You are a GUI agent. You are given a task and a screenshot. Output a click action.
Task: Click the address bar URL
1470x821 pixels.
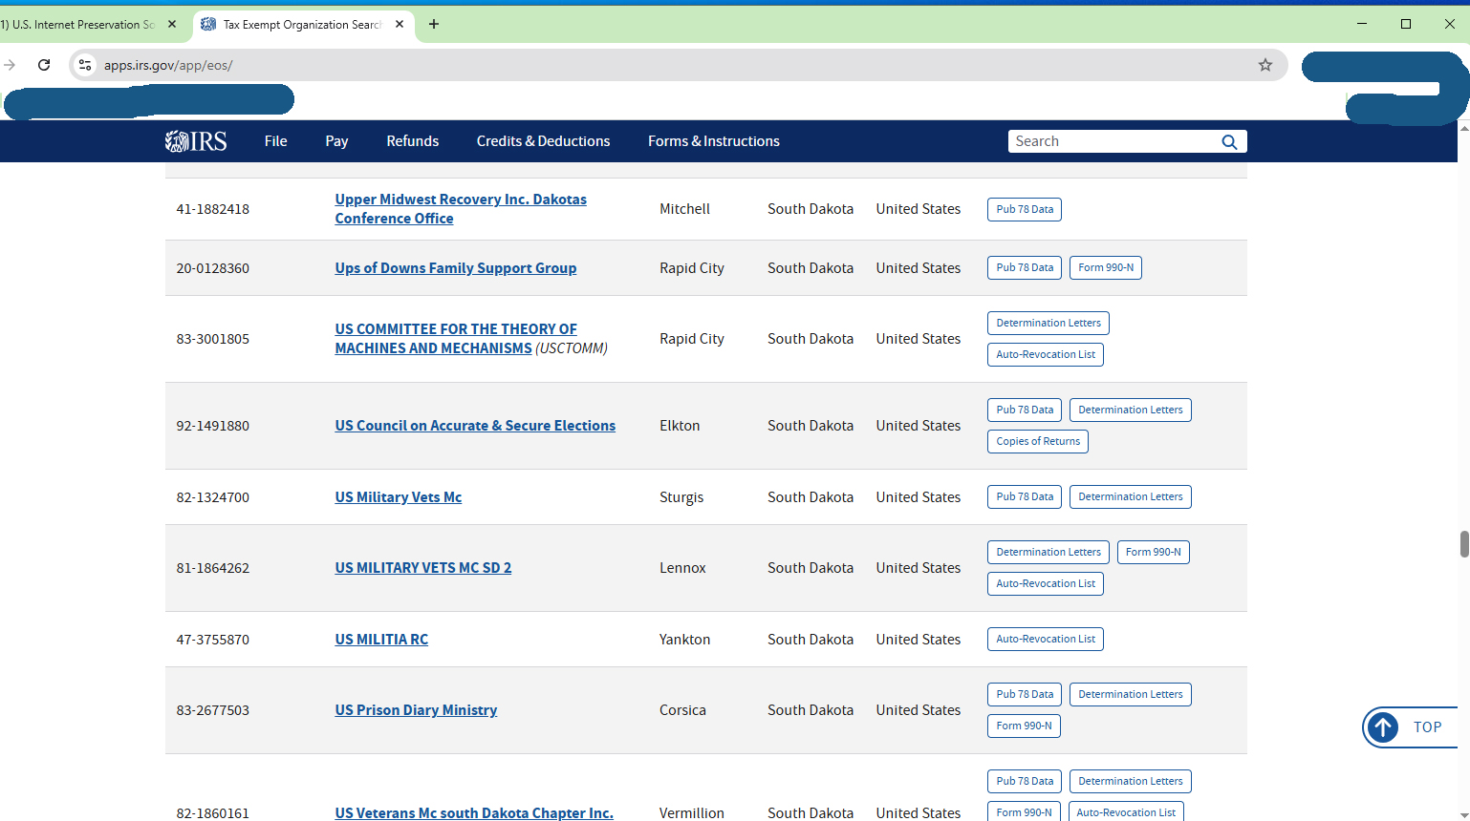click(168, 65)
